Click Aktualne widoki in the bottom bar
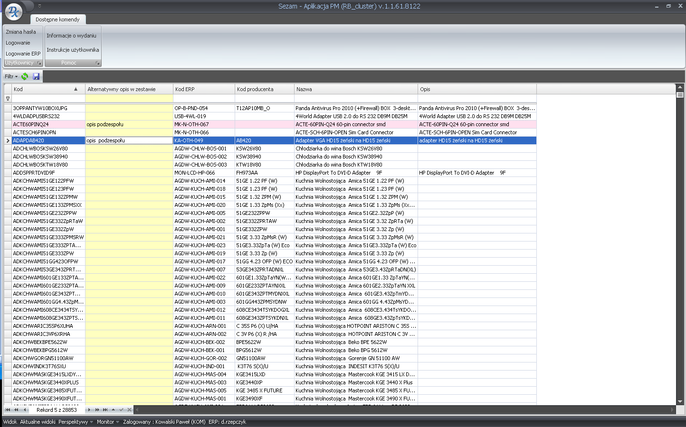Screen dimensions: 686x427 pyautogui.click(x=38, y=422)
